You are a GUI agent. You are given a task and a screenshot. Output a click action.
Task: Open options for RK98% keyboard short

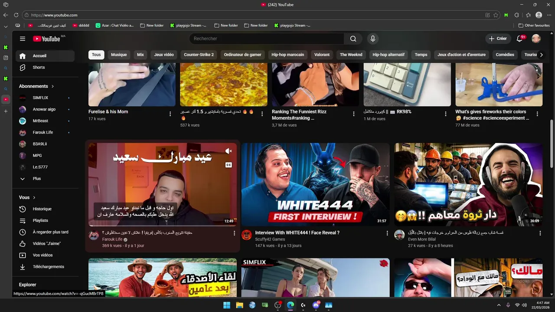point(446,114)
